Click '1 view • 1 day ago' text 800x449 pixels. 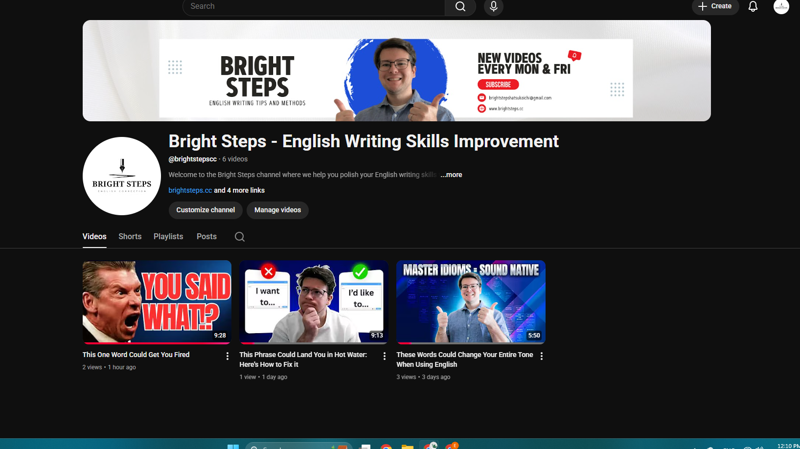point(263,377)
